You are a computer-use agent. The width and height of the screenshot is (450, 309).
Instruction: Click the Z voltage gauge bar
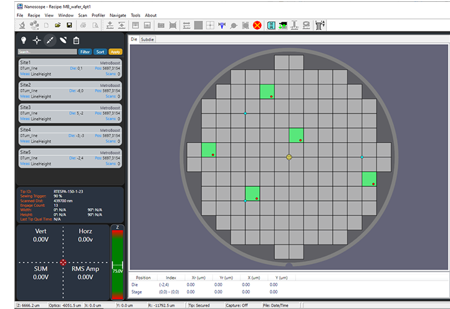(117, 264)
